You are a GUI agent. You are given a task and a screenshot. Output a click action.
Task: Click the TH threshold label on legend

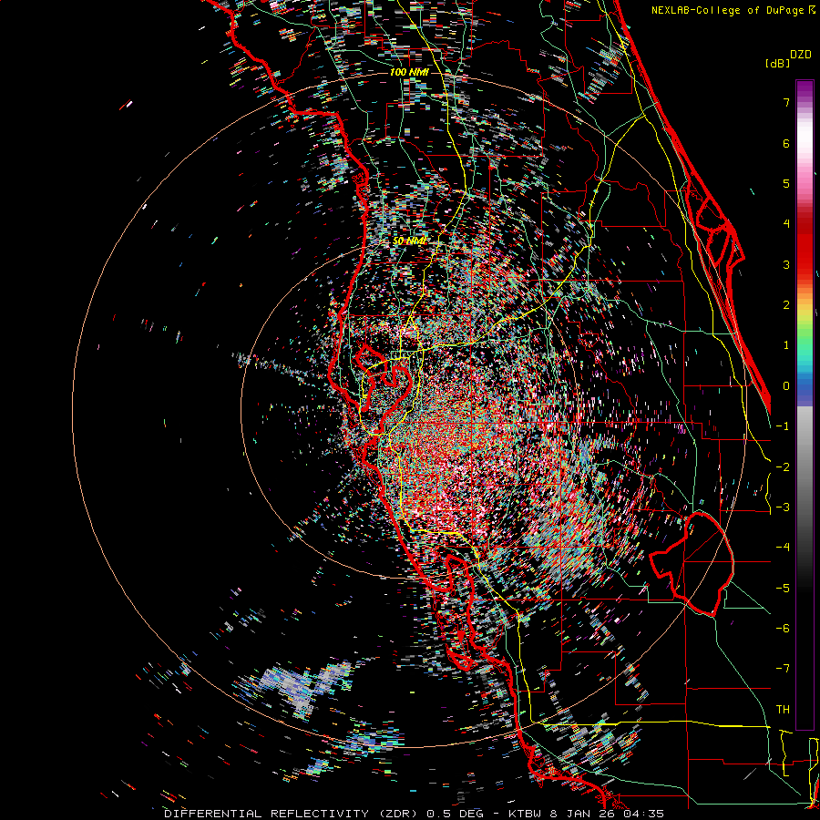783,710
